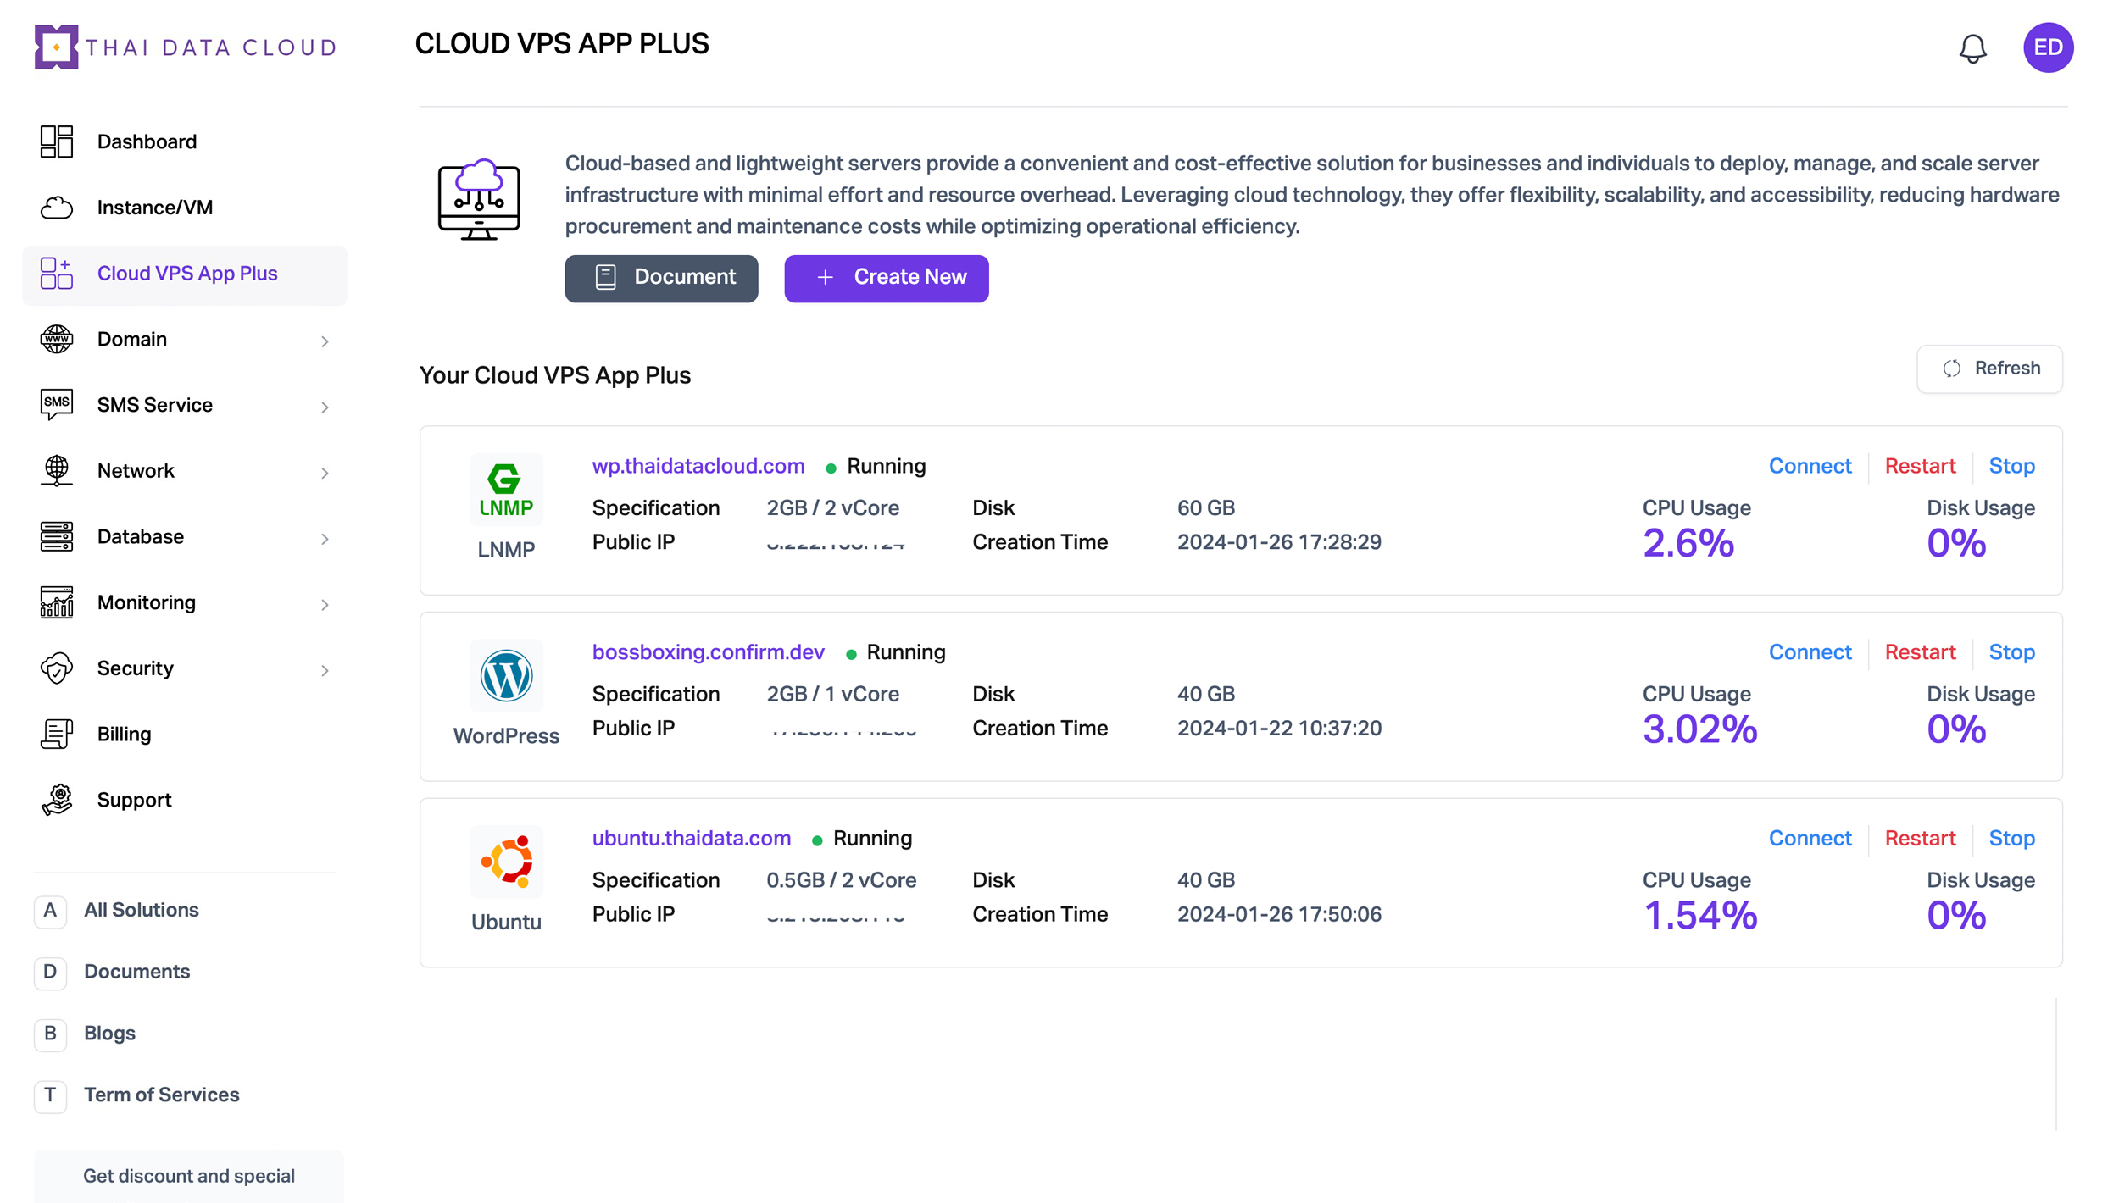Stop the ubuntu.thaidata.com server
This screenshot has width=2119, height=1203.
point(2011,839)
